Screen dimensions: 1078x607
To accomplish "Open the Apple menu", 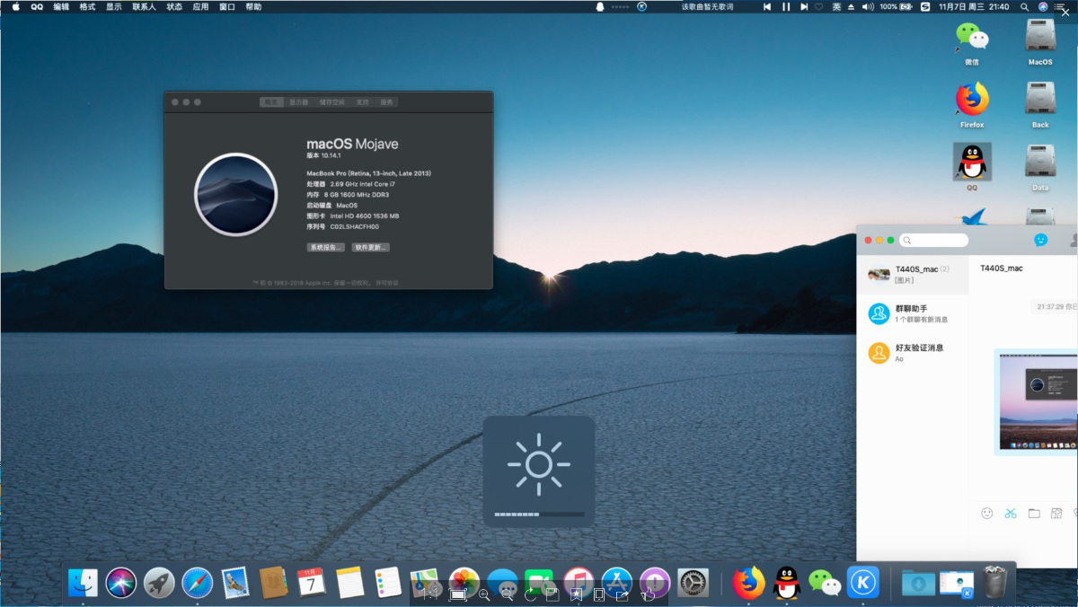I will [x=15, y=6].
